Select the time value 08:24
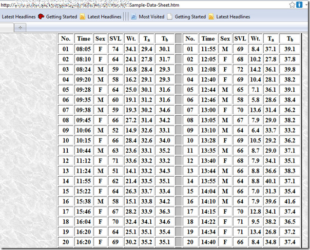Image resolution: width=310 pixels, height=250 pixels. pos(84,69)
